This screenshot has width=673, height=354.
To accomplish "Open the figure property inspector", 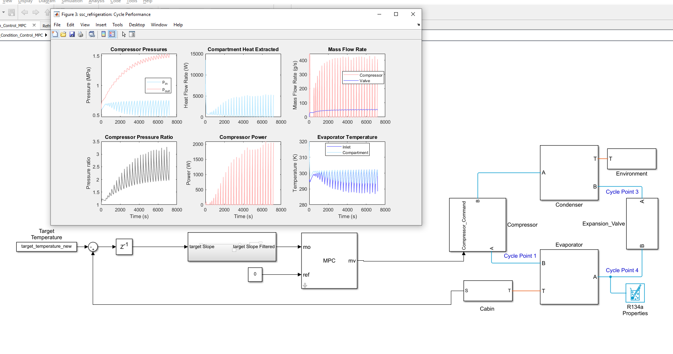I will coord(132,34).
